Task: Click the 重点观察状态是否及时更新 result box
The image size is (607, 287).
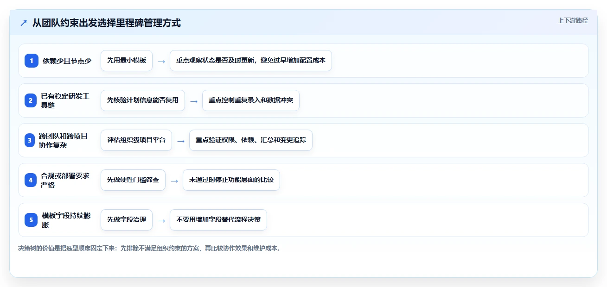Action: pyautogui.click(x=251, y=61)
